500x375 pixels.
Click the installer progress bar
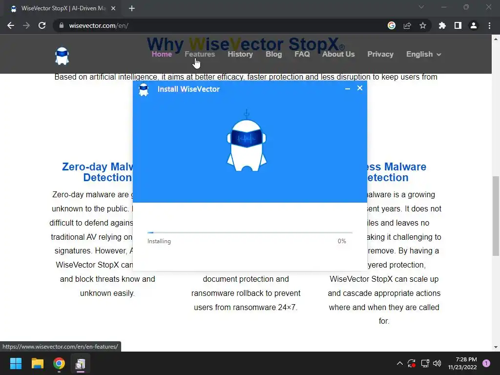pos(250,233)
